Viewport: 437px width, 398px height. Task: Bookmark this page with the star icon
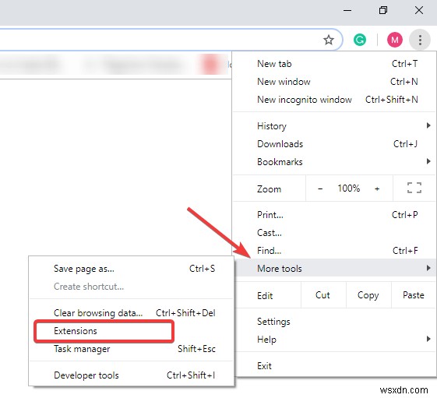coord(329,40)
